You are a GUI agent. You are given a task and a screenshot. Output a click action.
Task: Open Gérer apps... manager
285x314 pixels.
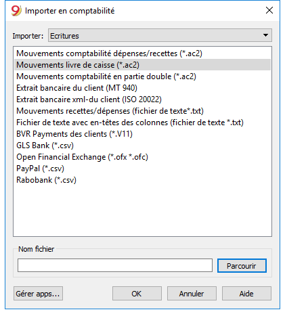click(x=38, y=294)
